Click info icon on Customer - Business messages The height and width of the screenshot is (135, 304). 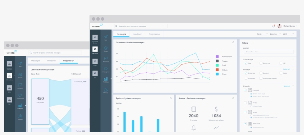click(x=233, y=42)
